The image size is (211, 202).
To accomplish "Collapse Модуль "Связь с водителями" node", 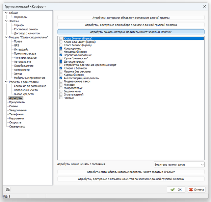I will pos(6,37).
